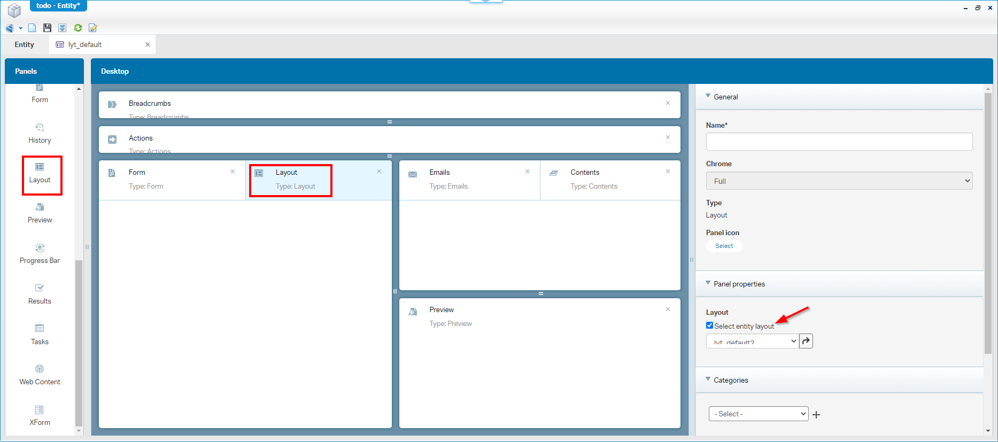
Task: Open the Chrome dropdown showing Full
Action: tap(839, 181)
